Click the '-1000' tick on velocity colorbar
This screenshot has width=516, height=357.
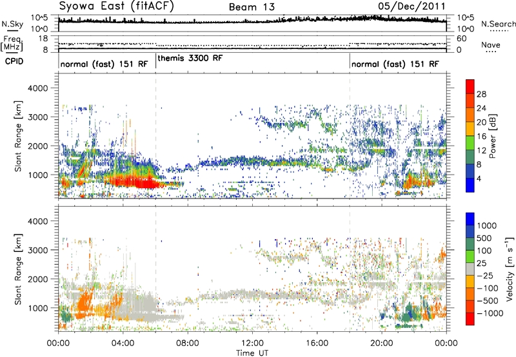coord(490,313)
